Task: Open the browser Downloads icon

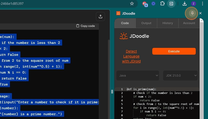Action: click(x=185, y=4)
